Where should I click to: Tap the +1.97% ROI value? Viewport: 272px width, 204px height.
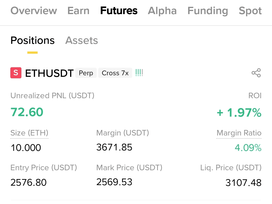pos(239,113)
